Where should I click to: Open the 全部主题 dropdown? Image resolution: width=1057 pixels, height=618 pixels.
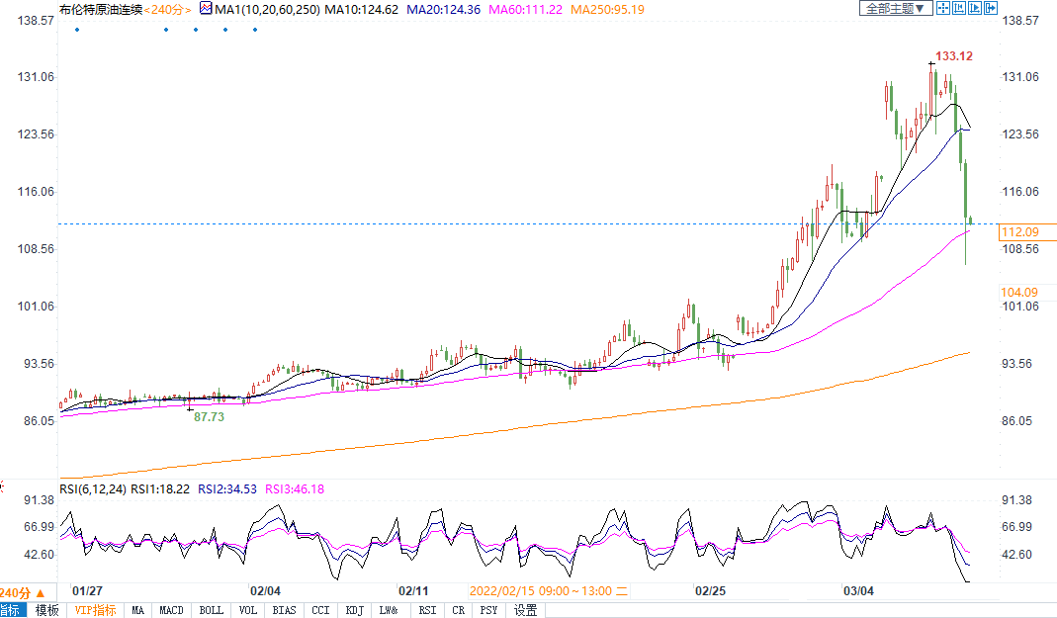(895, 9)
